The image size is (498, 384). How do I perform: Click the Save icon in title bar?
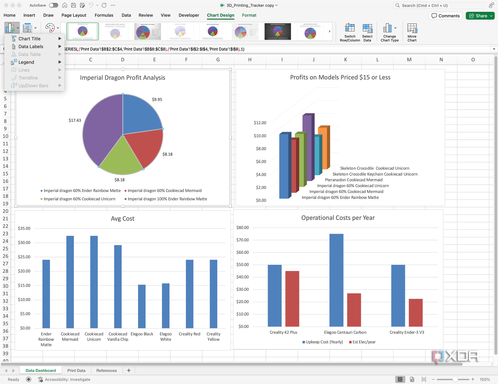pos(73,5)
